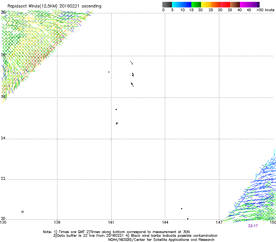Pick the green 15-20 knot color segment

pyautogui.click(x=196, y=4)
